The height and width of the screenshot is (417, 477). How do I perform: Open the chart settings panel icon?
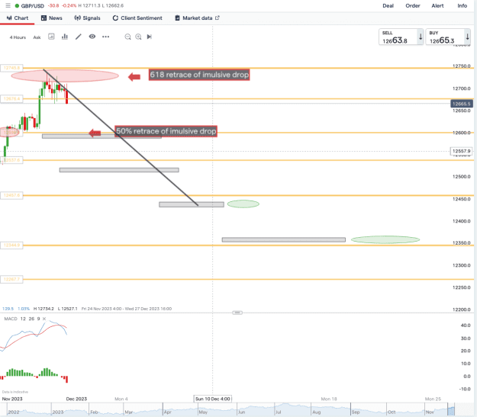(51, 37)
